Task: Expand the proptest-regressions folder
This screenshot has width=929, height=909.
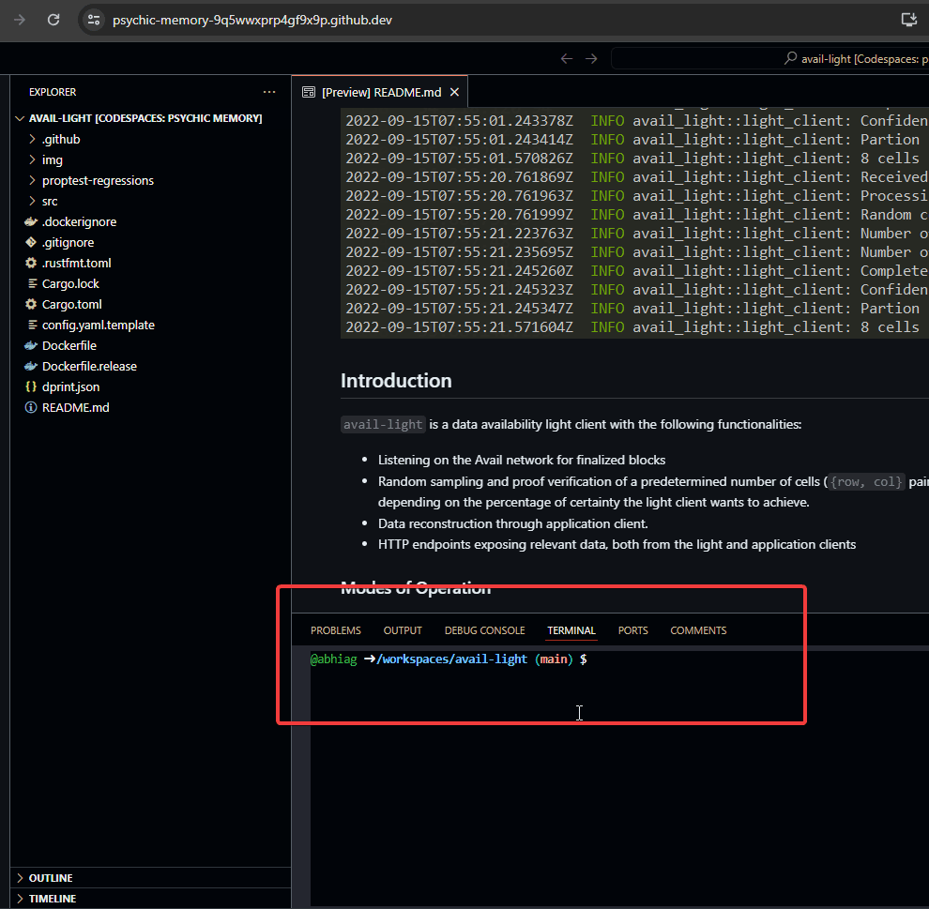Action: coord(97,180)
